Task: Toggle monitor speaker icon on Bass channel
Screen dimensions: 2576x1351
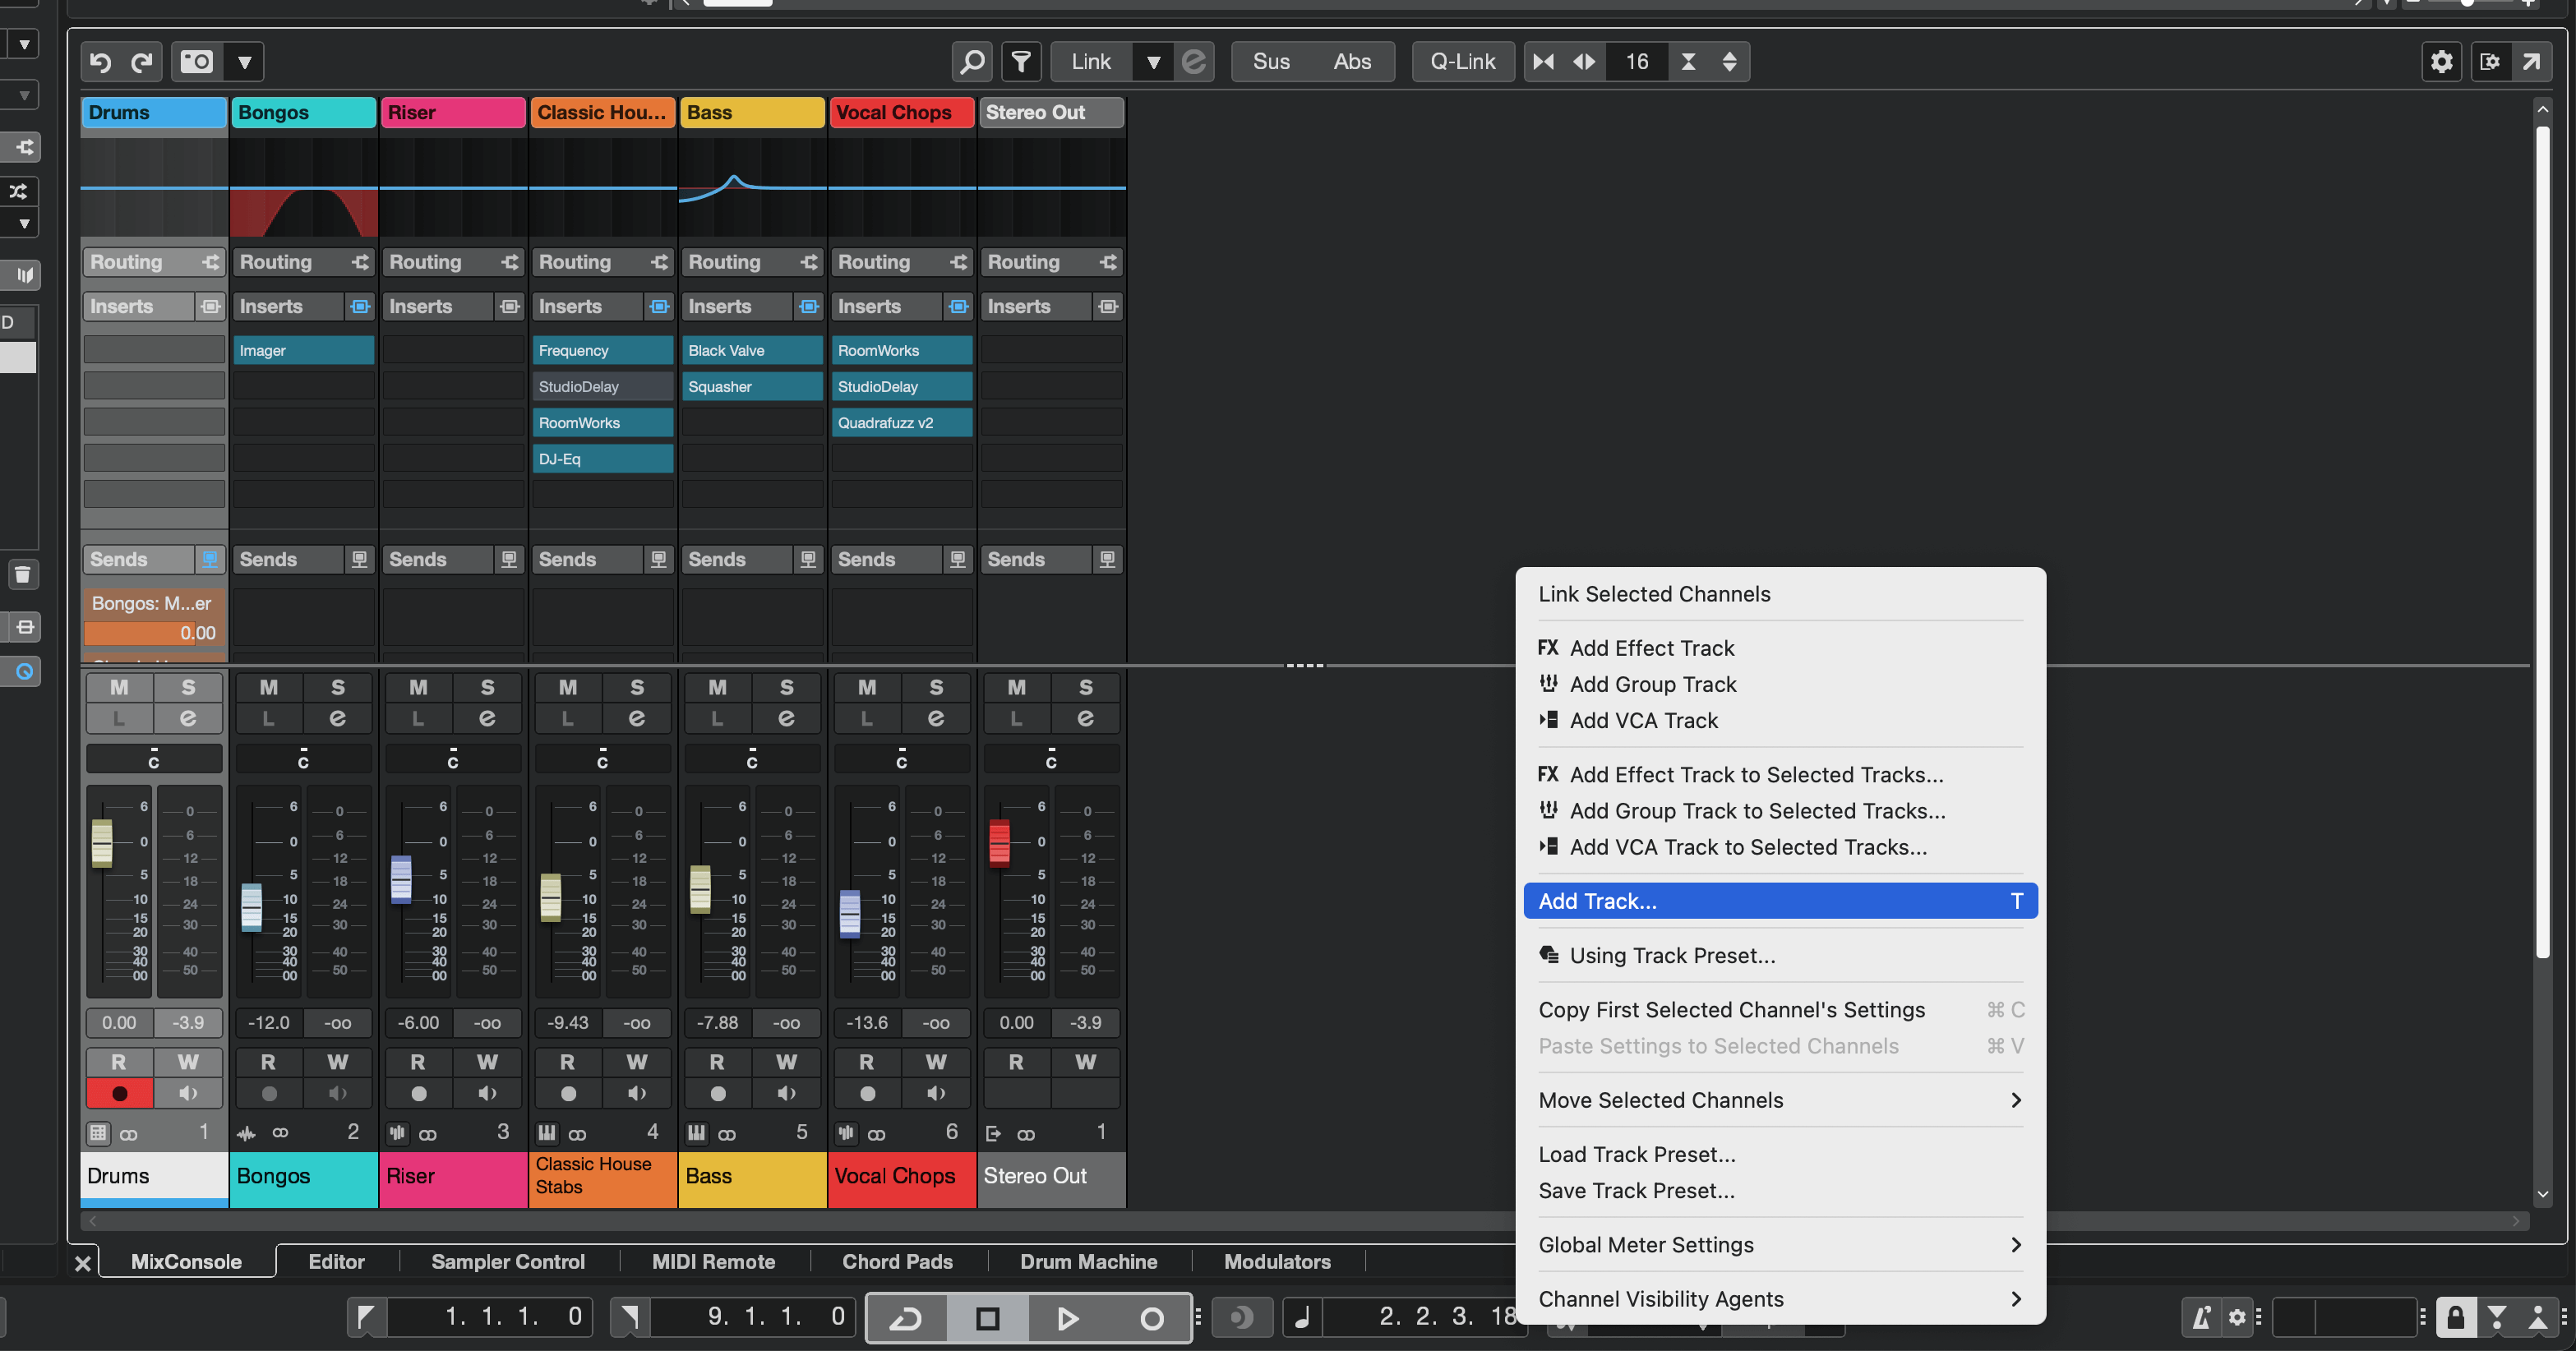Action: click(787, 1094)
